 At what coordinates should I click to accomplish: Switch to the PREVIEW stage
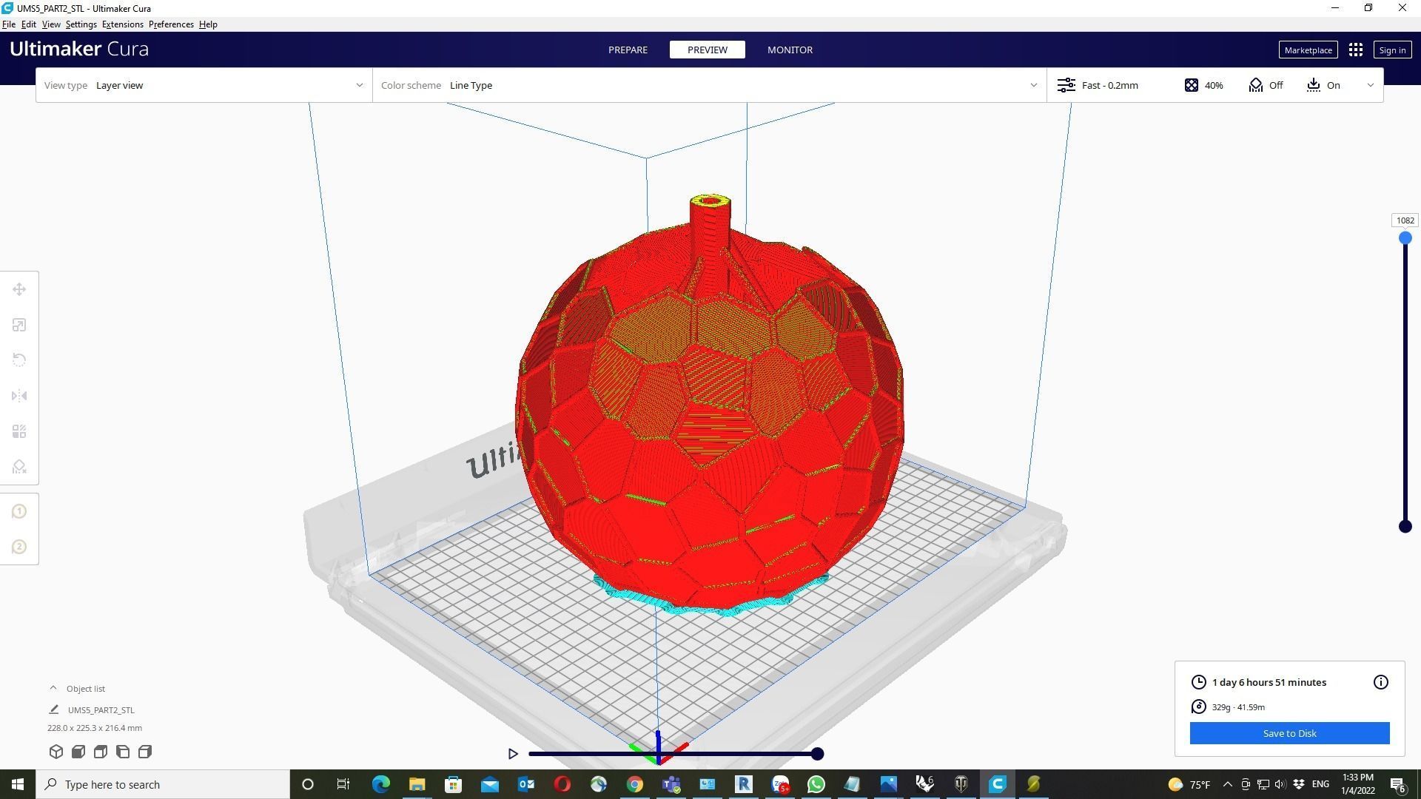pos(707,50)
